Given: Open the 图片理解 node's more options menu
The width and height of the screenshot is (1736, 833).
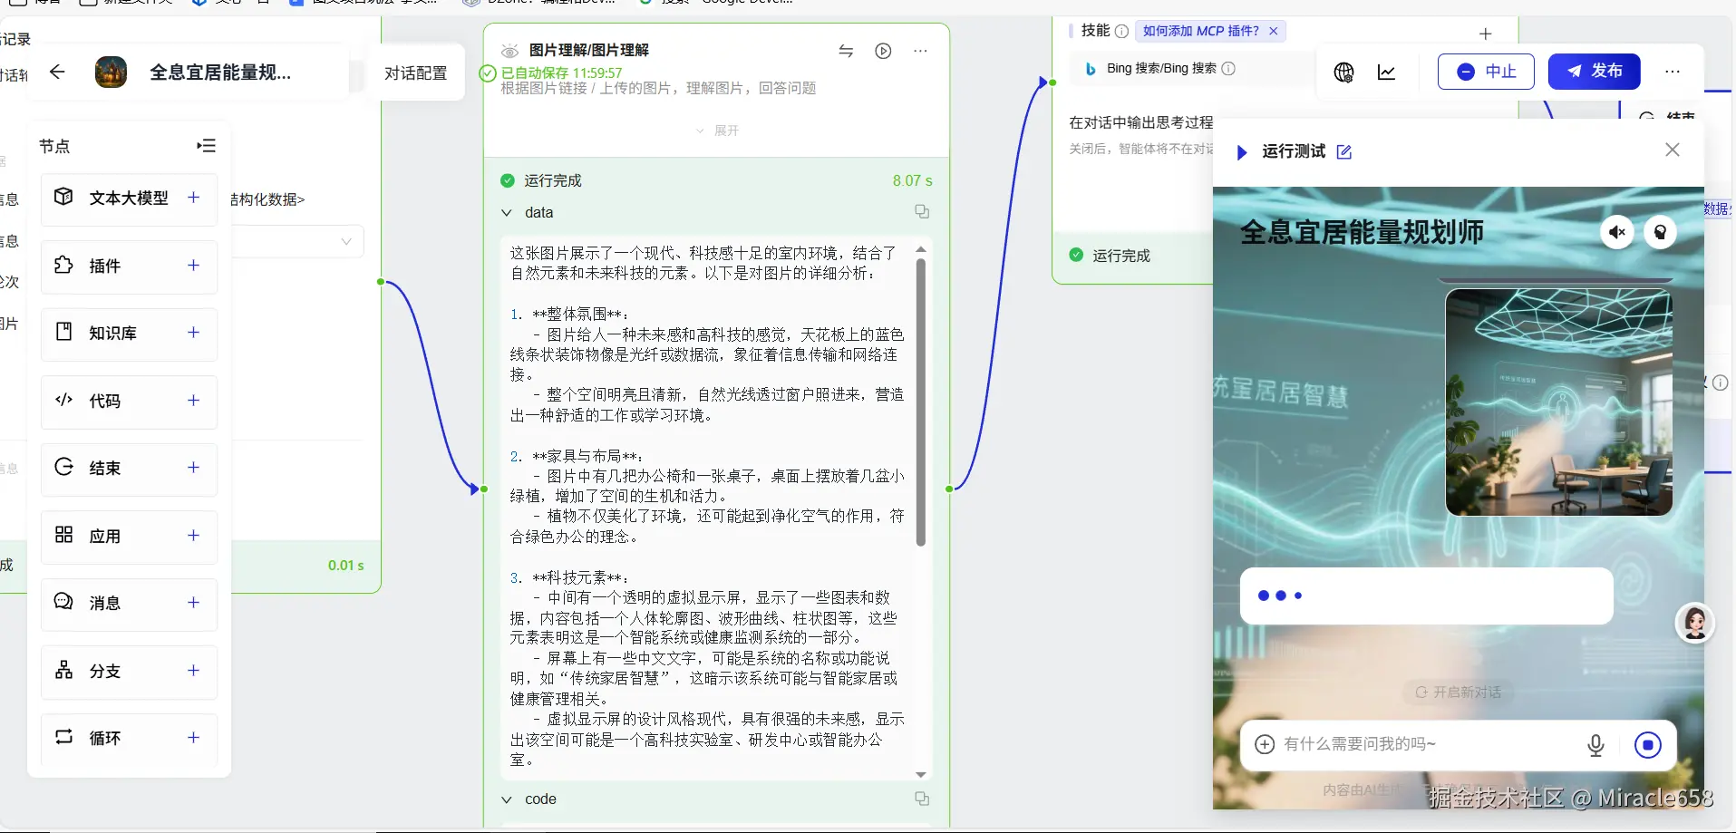Looking at the screenshot, I should click(921, 51).
